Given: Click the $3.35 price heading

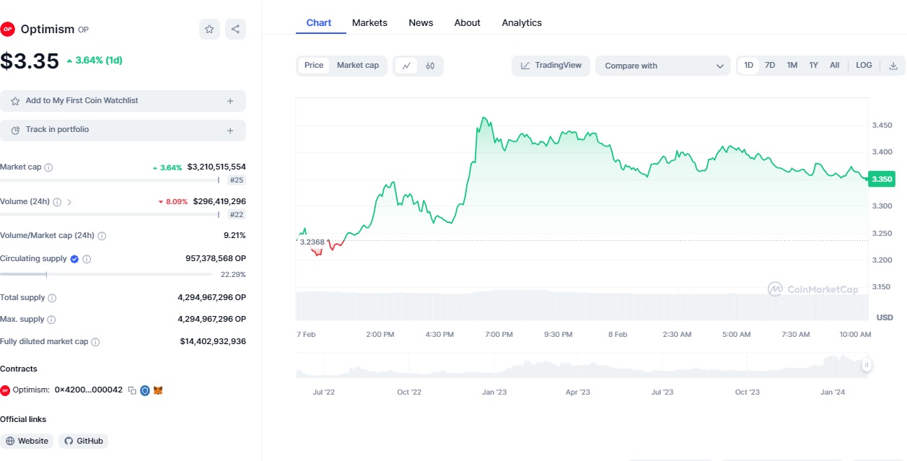Looking at the screenshot, I should tap(30, 61).
